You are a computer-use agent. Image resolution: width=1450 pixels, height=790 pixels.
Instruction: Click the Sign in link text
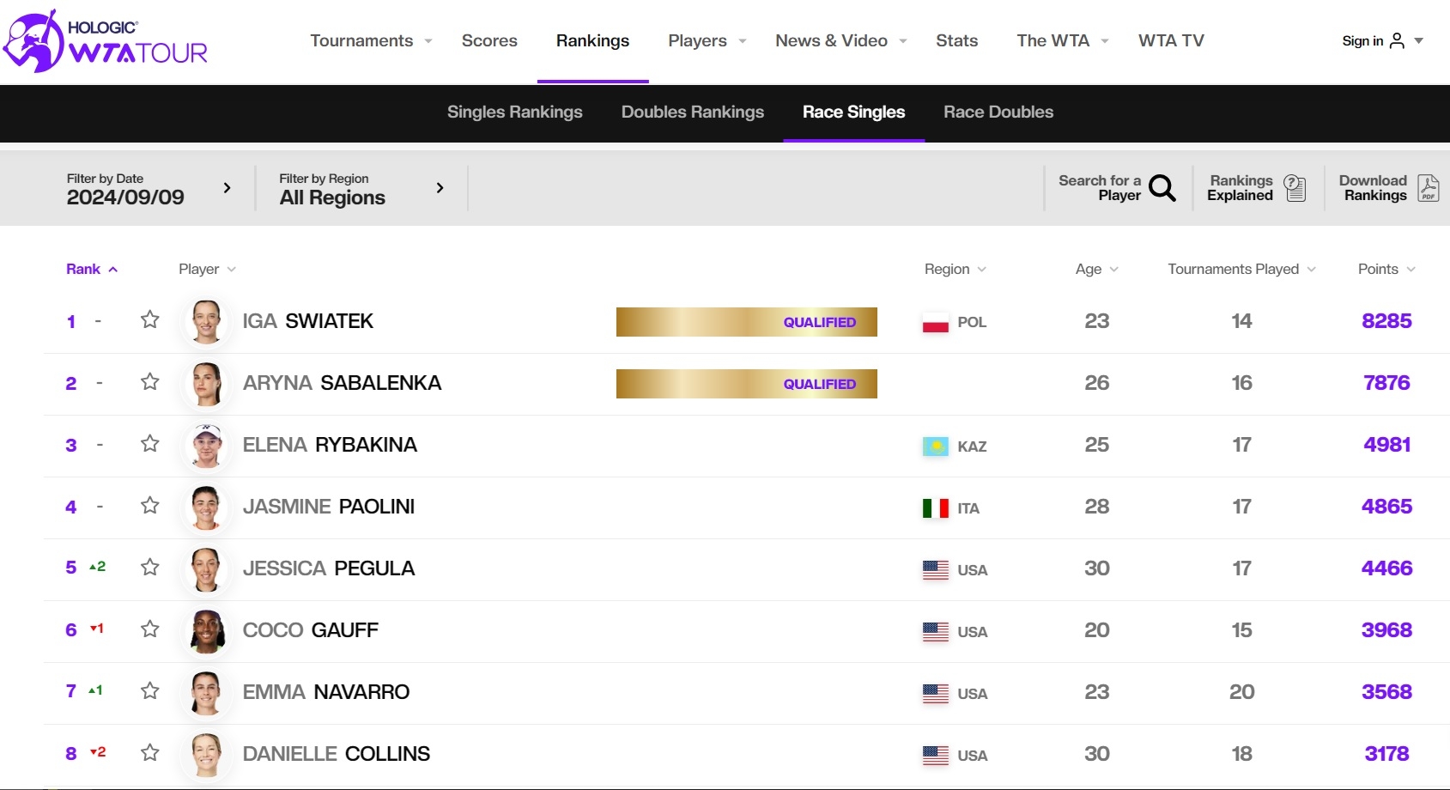[1362, 40]
